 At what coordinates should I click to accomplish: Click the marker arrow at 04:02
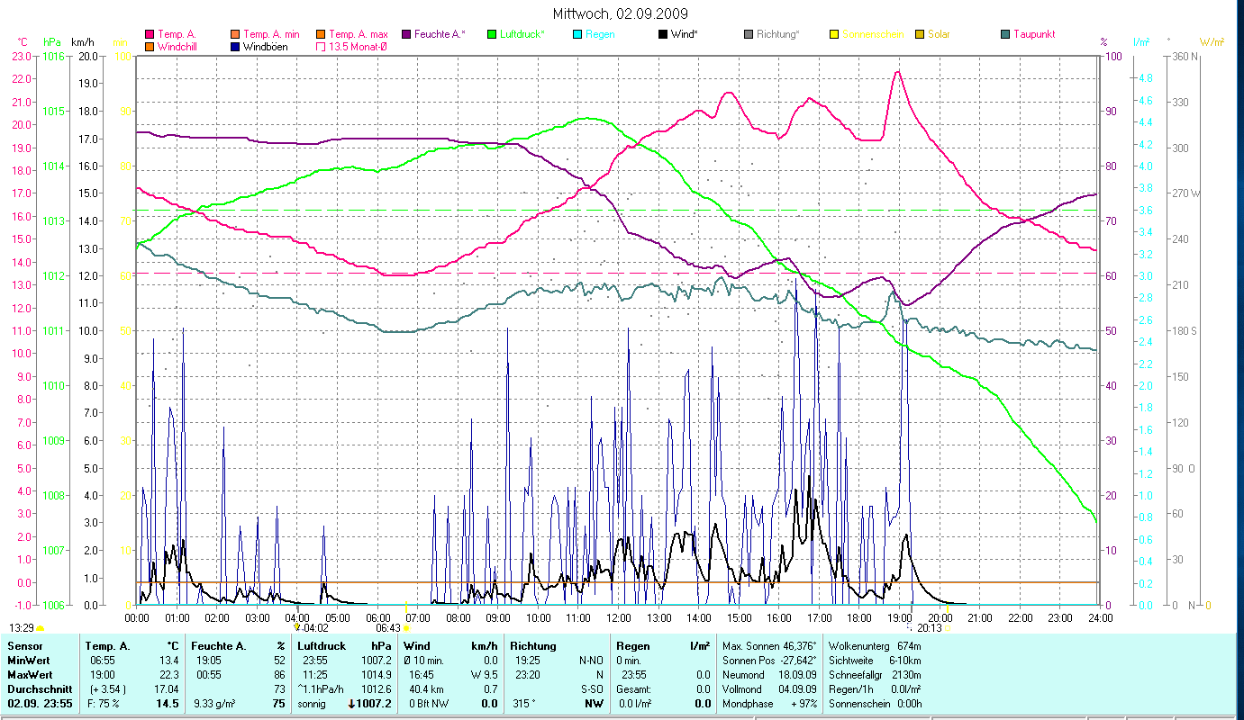coord(296,626)
